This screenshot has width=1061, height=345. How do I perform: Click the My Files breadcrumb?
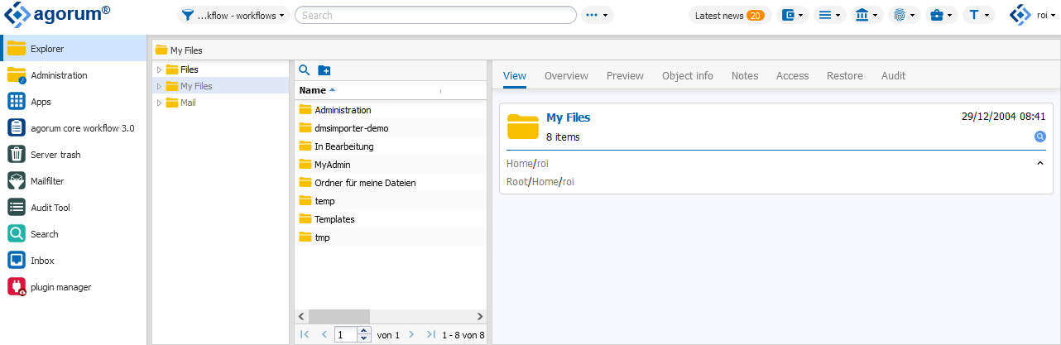pyautogui.click(x=180, y=50)
